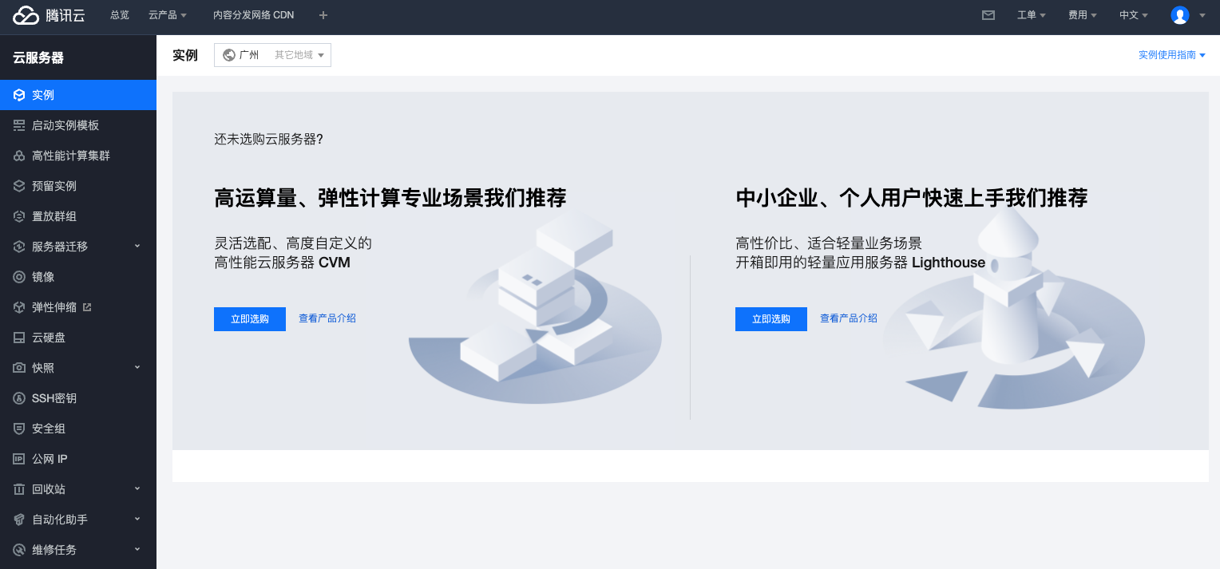Open the mail envelope icon
This screenshot has width=1220, height=569.
point(988,15)
